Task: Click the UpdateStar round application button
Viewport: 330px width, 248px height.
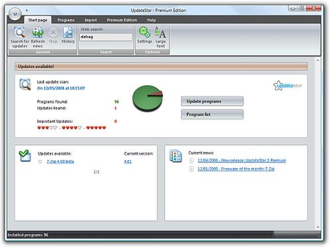Action: point(15,14)
